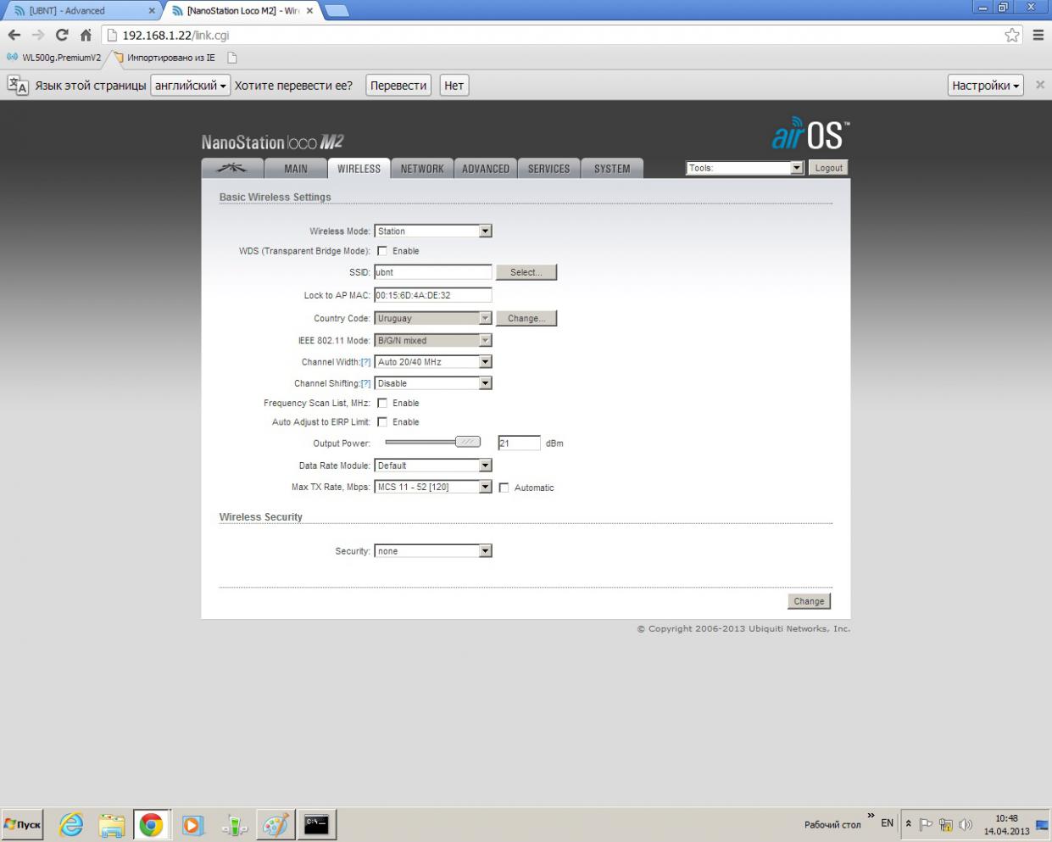The height and width of the screenshot is (842, 1052).
Task: Click the SSID input field
Action: (x=433, y=272)
